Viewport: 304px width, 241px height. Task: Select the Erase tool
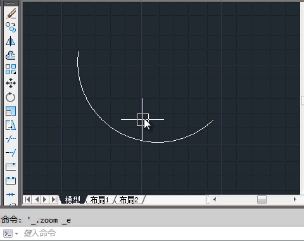11,13
